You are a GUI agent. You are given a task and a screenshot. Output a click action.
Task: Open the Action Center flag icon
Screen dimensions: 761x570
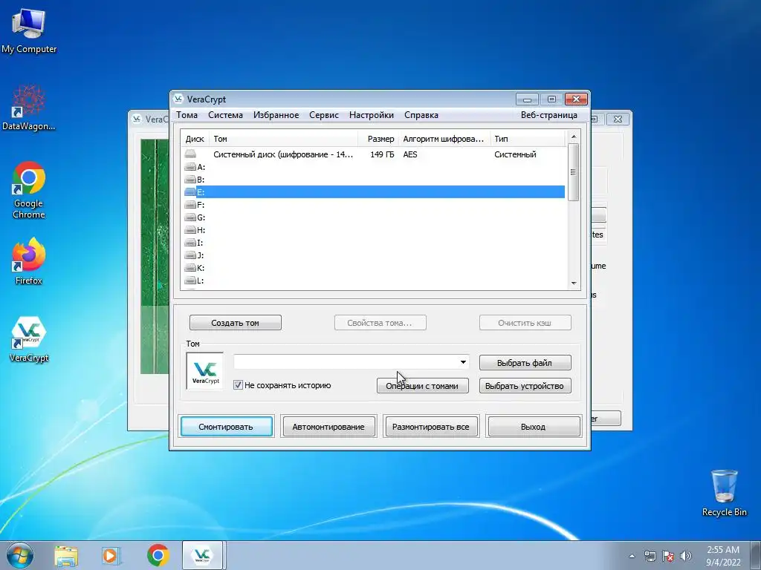(x=668, y=556)
